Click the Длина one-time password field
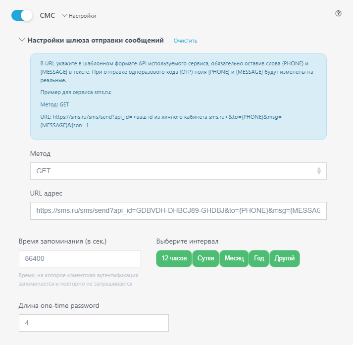 [94, 323]
